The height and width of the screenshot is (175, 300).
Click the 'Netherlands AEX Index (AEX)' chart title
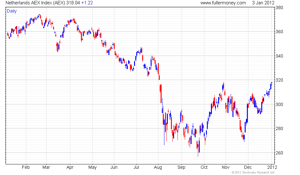pyautogui.click(x=35, y=3)
